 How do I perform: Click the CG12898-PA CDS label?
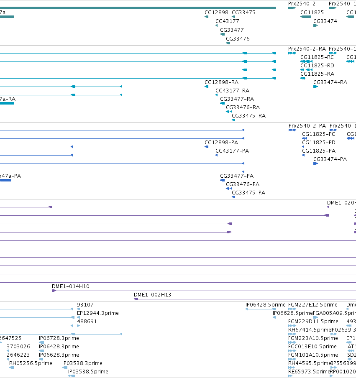coord(221,143)
